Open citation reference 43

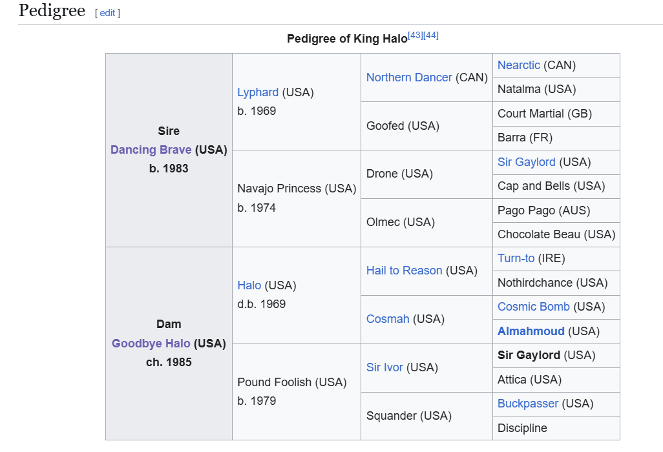tap(416, 35)
